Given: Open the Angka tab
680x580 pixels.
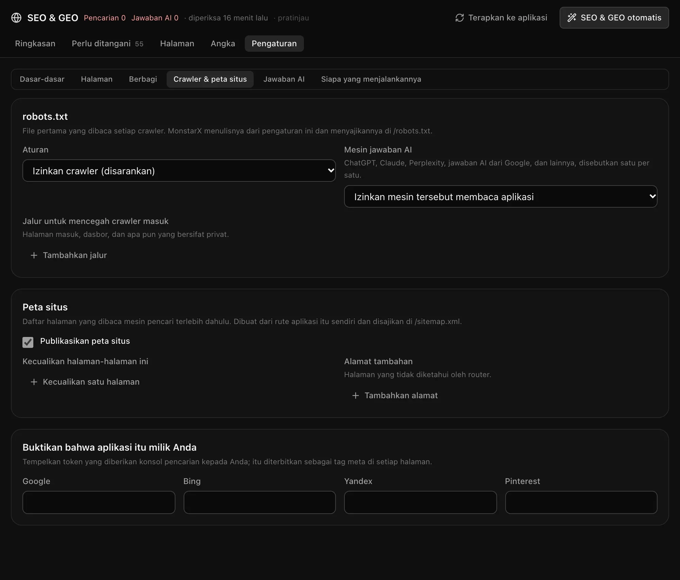Looking at the screenshot, I should point(223,44).
